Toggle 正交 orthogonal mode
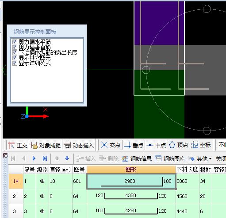This screenshot has height=218, width=226. pos(18,145)
